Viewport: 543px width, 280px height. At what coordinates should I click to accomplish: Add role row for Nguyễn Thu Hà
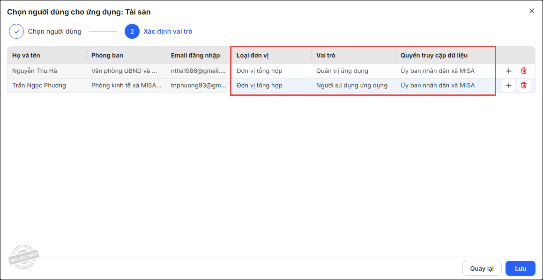[x=508, y=71]
